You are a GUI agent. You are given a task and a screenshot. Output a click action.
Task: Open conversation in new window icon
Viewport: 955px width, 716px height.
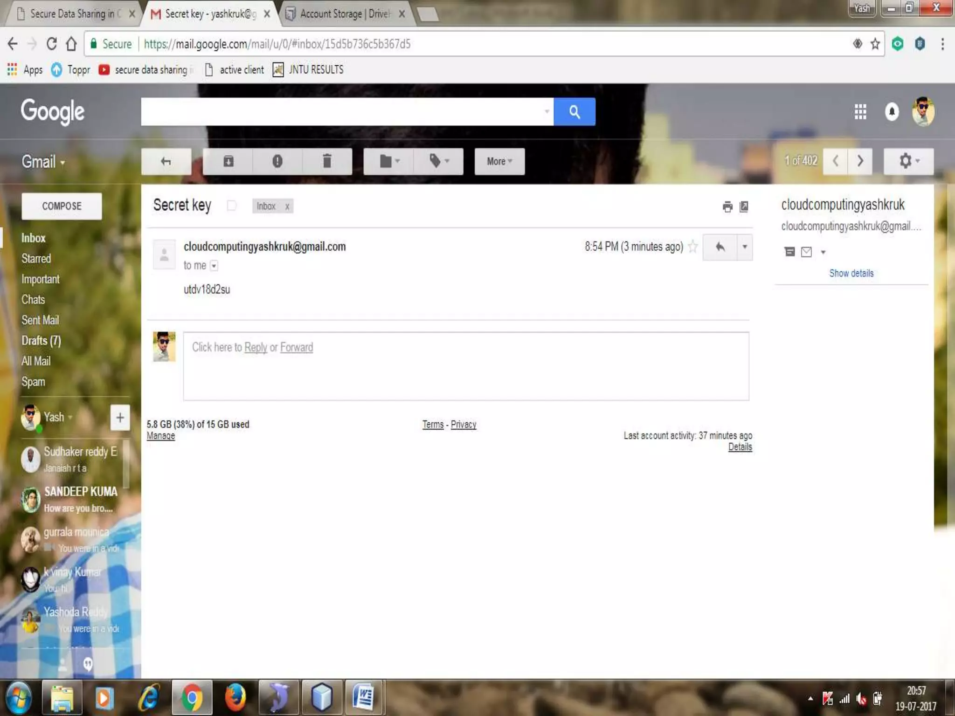pos(744,207)
